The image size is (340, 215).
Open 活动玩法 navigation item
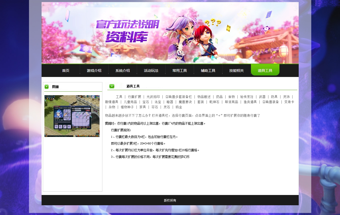click(x=151, y=71)
